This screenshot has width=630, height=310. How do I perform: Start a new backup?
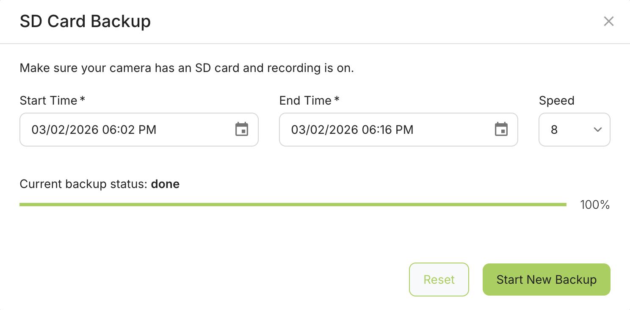[x=546, y=280]
